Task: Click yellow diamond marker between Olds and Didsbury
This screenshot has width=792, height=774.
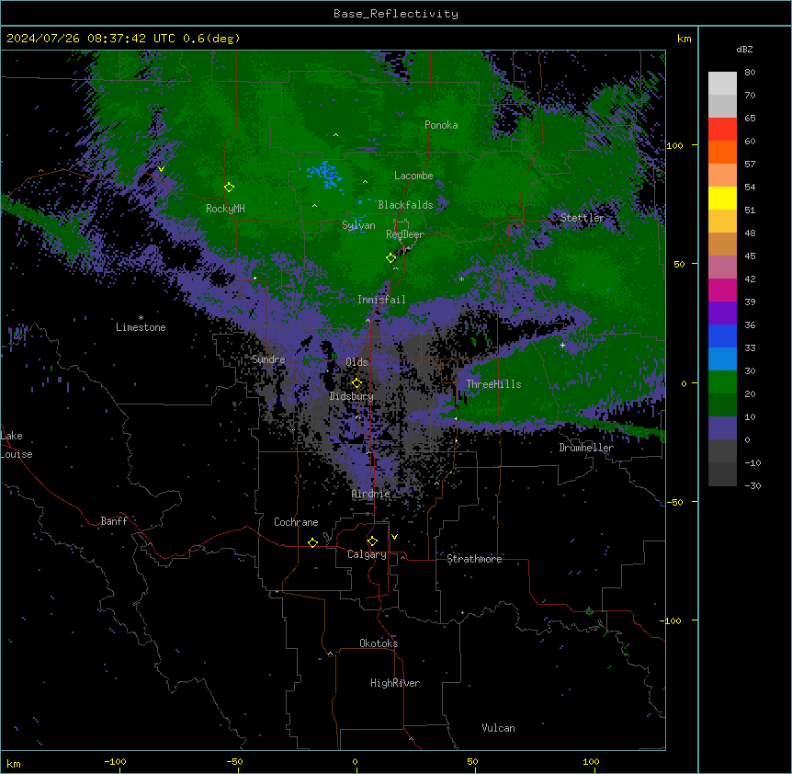Action: coord(356,383)
